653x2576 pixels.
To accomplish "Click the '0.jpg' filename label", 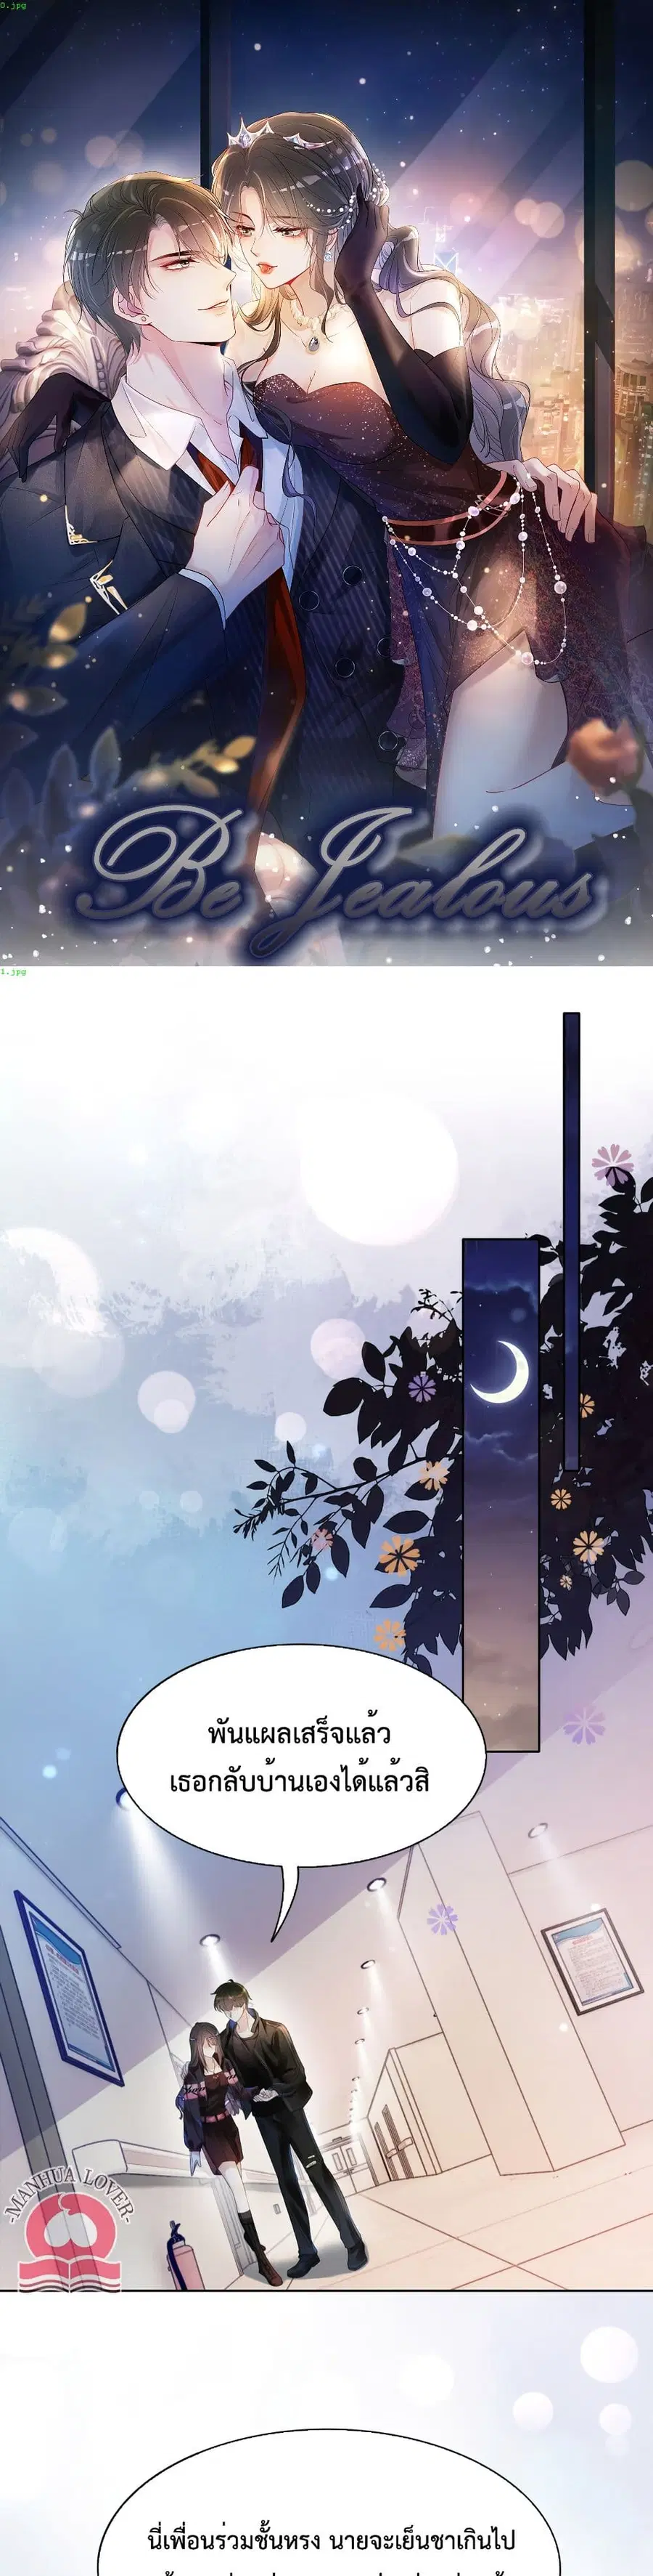I will pos(12,5).
